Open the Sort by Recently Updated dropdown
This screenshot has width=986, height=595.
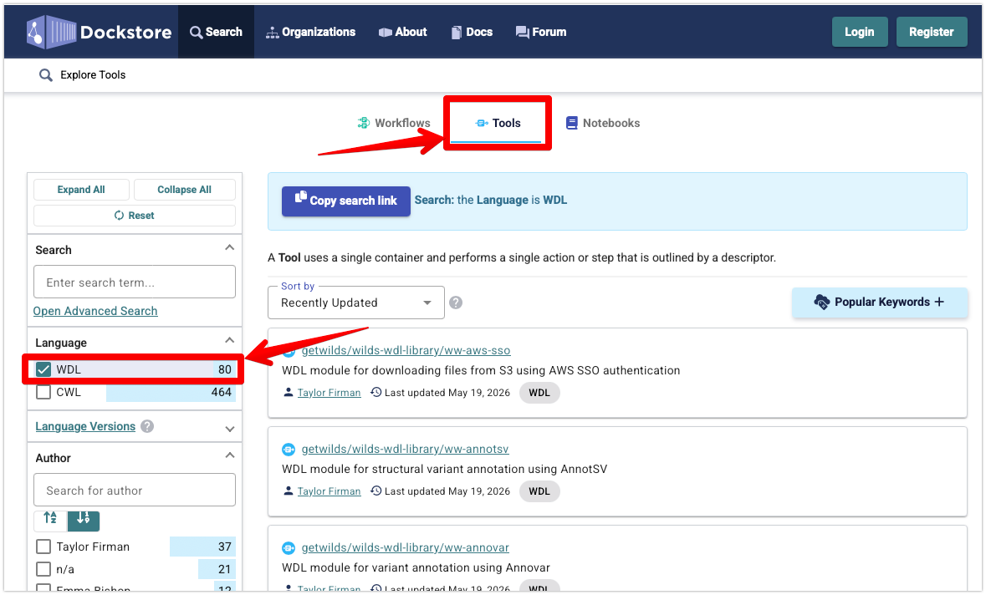(x=356, y=303)
